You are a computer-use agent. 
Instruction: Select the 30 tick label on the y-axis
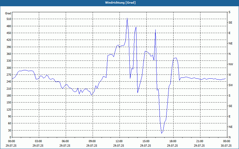click(10, 130)
